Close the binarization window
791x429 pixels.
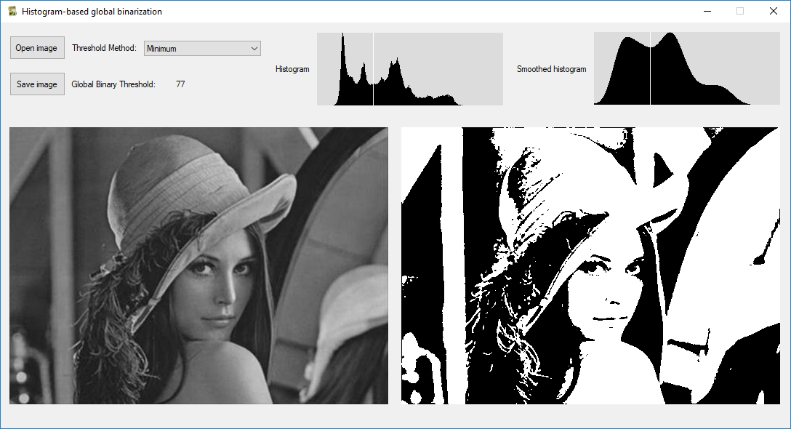tap(773, 11)
